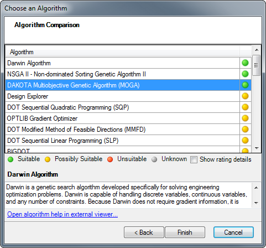The height and width of the screenshot is (248, 266).
Task: Click the green rating dot for Darwin Algorithm
Action: (x=245, y=63)
